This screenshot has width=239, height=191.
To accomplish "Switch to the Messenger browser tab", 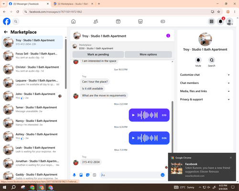I will tap(29, 4).
